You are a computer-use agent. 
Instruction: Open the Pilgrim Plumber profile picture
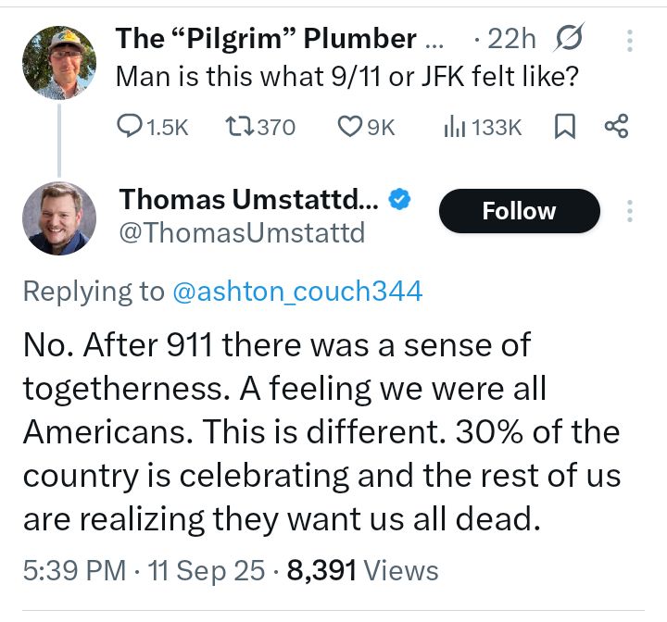tap(59, 63)
